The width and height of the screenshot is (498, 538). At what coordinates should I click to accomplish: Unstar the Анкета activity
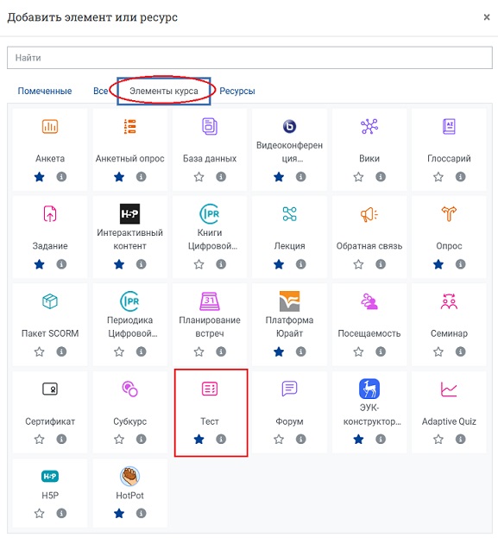click(40, 177)
